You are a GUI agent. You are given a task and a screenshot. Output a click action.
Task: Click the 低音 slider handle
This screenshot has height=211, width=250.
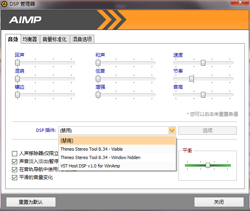[x=98, y=79]
